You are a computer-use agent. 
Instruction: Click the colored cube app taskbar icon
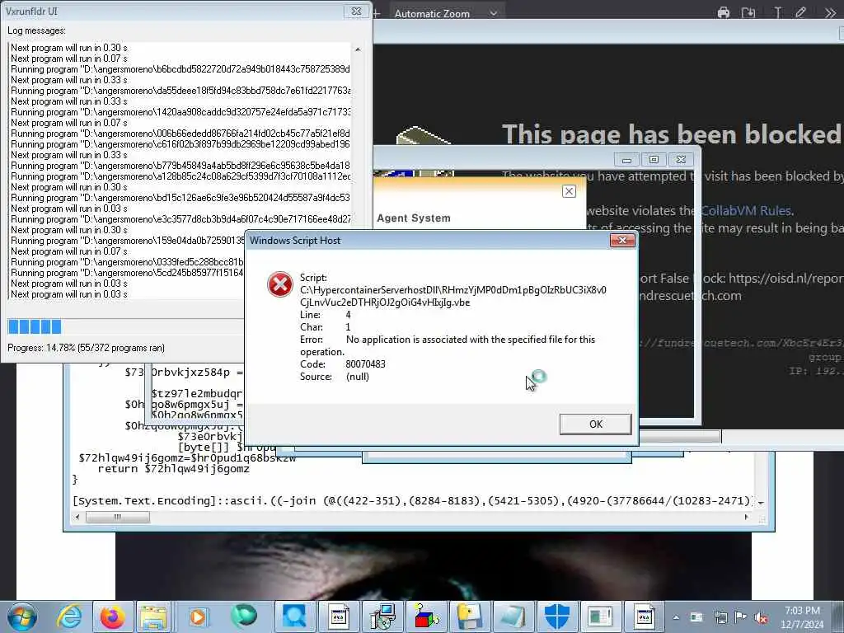[426, 617]
